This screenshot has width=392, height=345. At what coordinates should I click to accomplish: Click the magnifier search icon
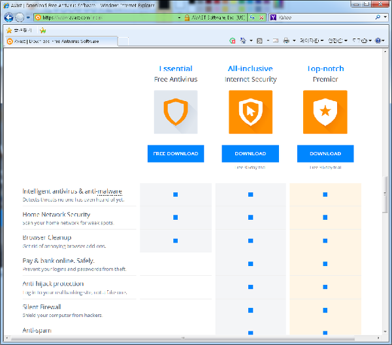click(378, 17)
